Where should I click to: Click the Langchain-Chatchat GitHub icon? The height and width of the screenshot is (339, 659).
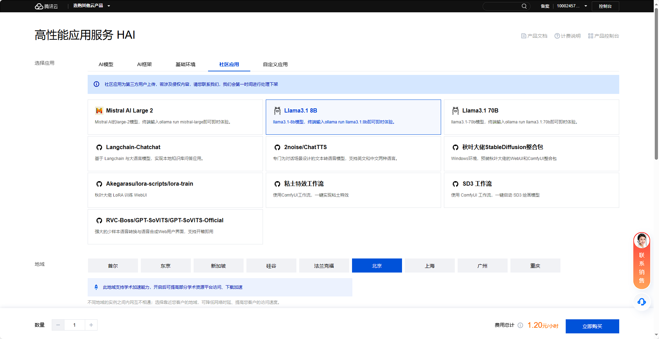[99, 147]
